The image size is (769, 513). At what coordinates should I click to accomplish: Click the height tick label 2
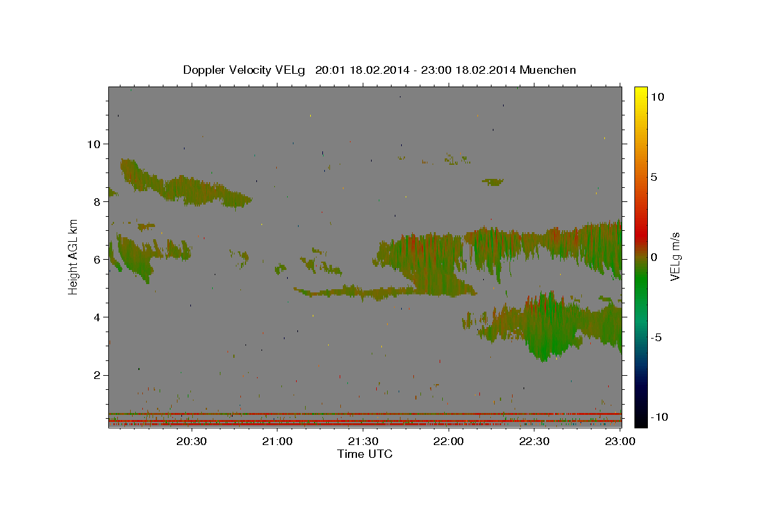click(97, 374)
